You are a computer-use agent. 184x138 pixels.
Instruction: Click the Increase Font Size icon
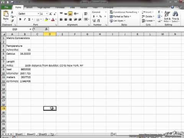(51, 14)
